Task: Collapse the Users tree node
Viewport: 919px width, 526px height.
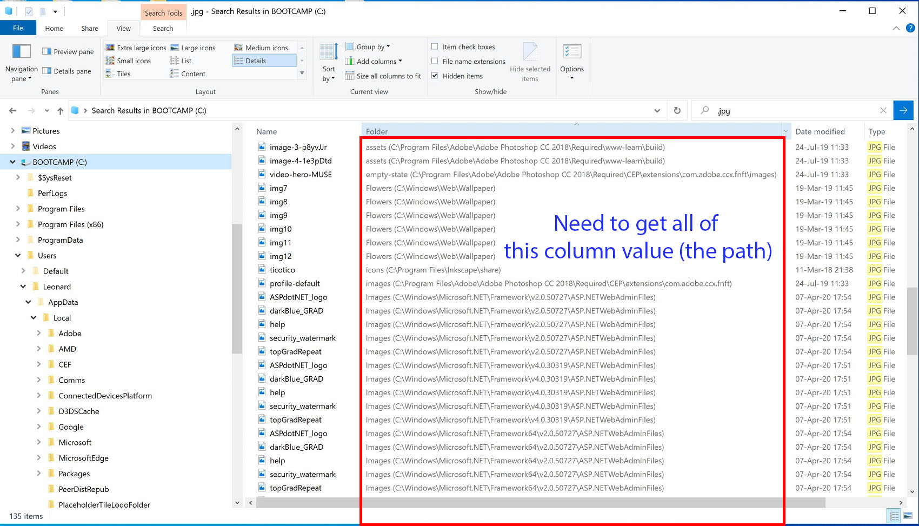Action: tap(18, 256)
